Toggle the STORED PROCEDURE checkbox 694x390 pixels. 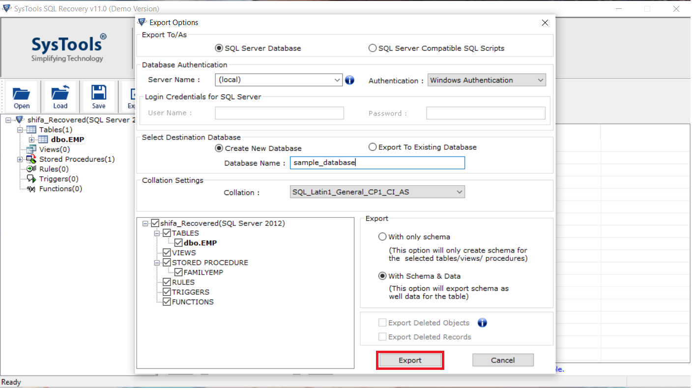pos(167,263)
